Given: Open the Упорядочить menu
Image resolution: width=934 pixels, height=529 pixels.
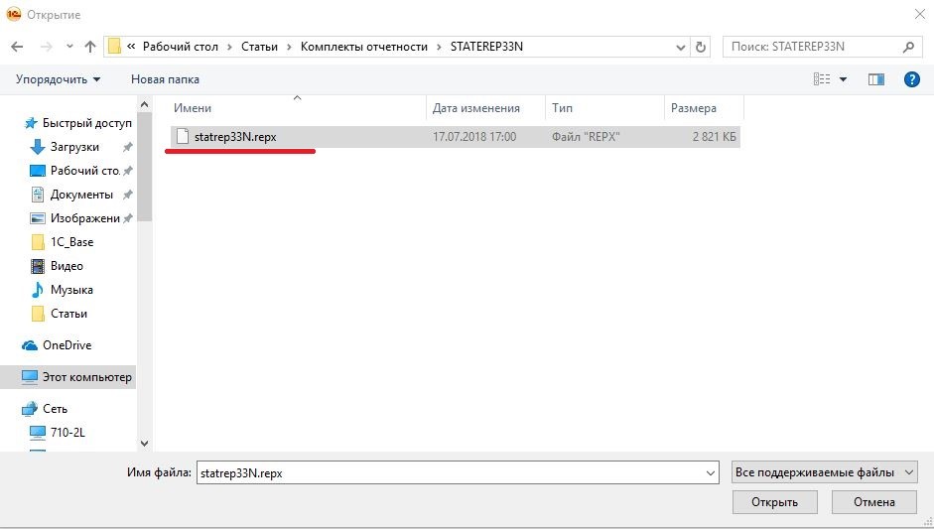Looking at the screenshot, I should coord(58,79).
